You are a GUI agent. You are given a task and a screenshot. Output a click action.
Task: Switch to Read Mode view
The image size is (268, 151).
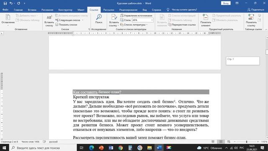(x=213, y=142)
